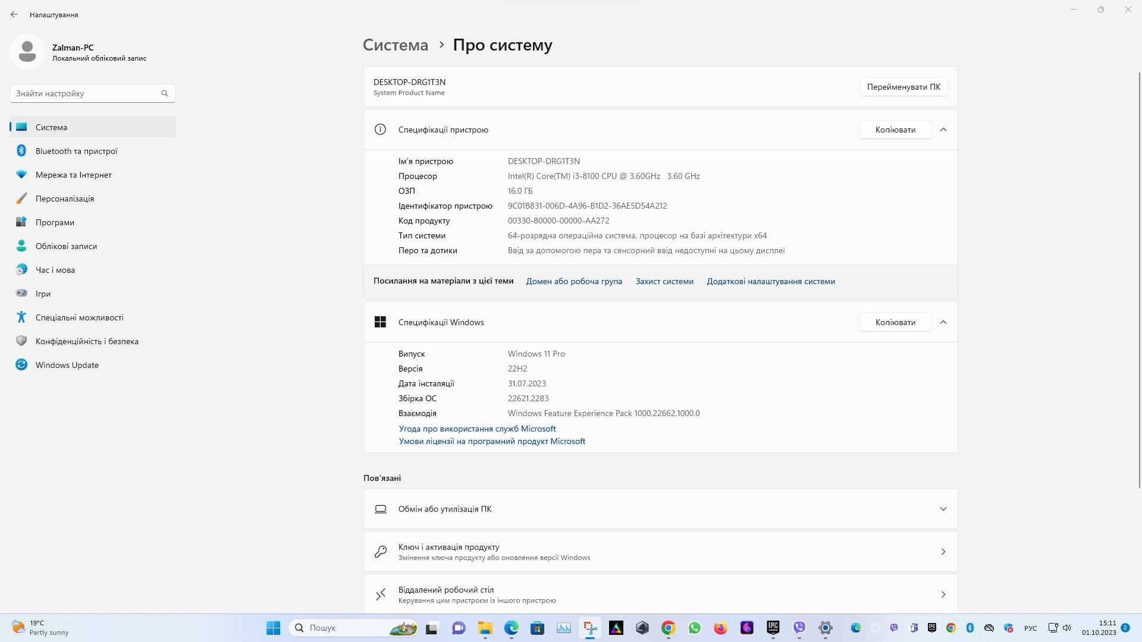The height and width of the screenshot is (642, 1142).
Task: Open Epic Games Launcher from the taskbar
Action: pyautogui.click(x=773, y=628)
